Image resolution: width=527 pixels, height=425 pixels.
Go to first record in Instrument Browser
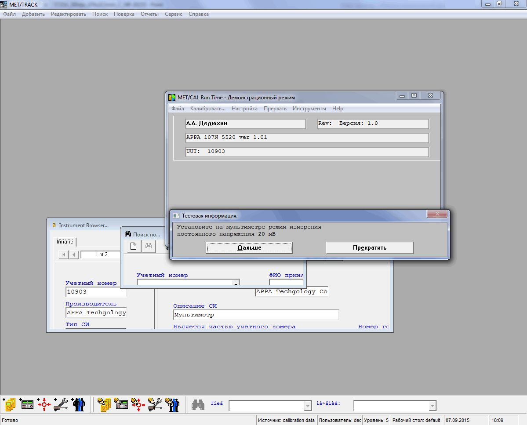pos(63,254)
